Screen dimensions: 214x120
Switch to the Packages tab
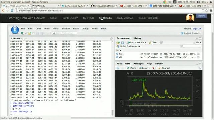tap(138, 64)
